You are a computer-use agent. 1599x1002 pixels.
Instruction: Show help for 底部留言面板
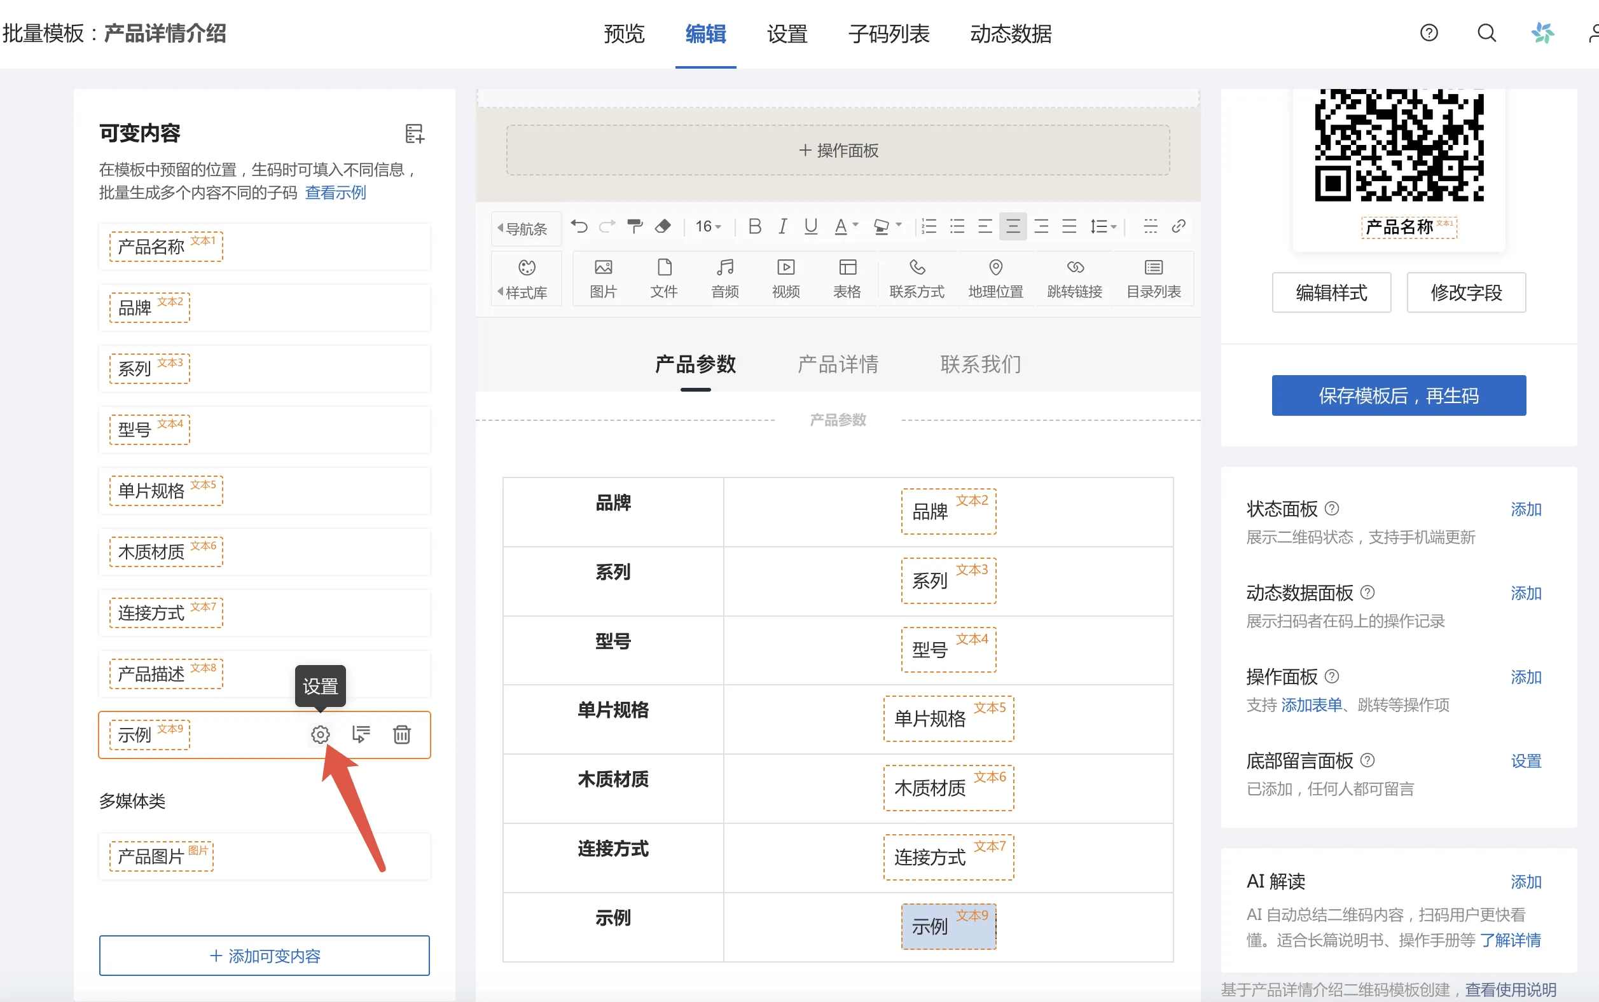[1367, 760]
